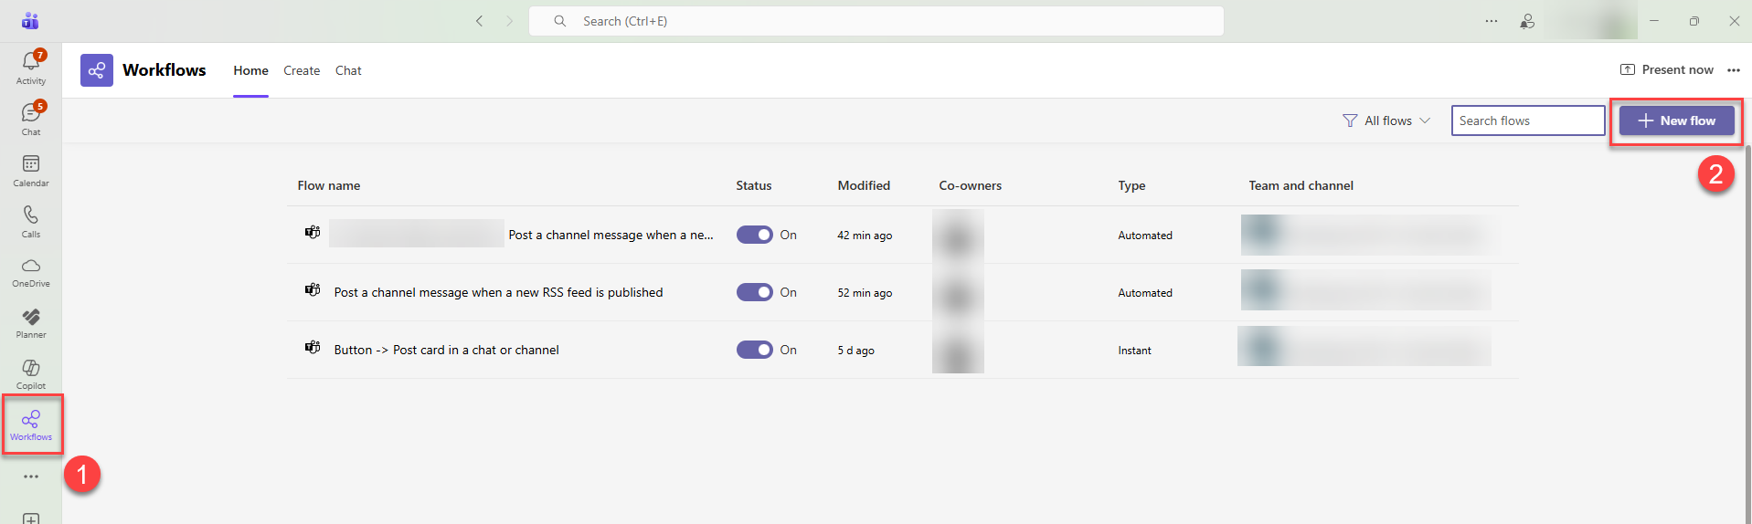Show more apps via sidebar ellipsis

pyautogui.click(x=31, y=477)
